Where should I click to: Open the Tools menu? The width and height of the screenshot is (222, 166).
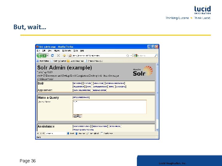pyautogui.click(x=76, y=51)
